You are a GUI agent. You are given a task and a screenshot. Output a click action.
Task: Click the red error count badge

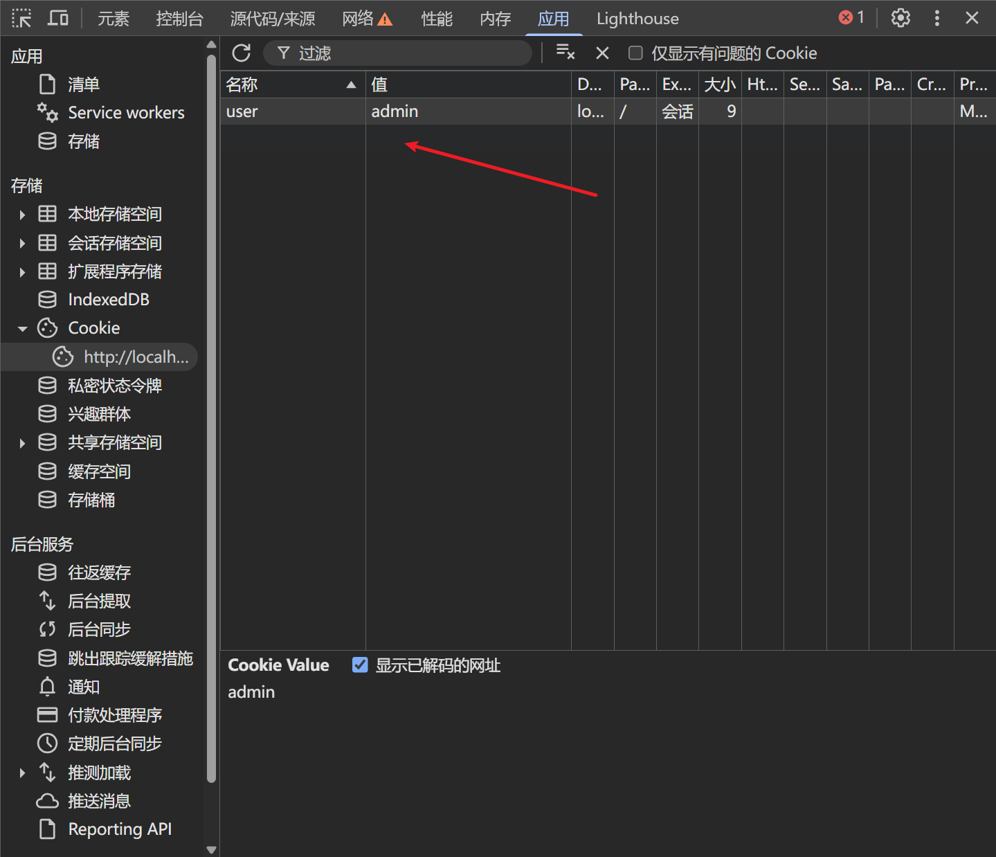851,18
